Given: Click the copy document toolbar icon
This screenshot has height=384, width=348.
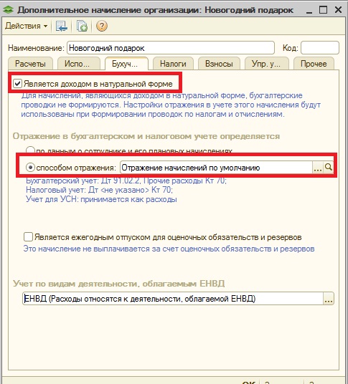Looking at the screenshot, I should pyautogui.click(x=82, y=26).
